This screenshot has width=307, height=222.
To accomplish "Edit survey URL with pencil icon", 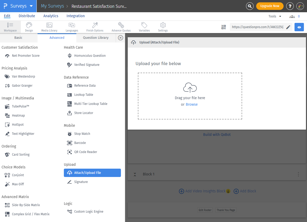I will point(288,27).
